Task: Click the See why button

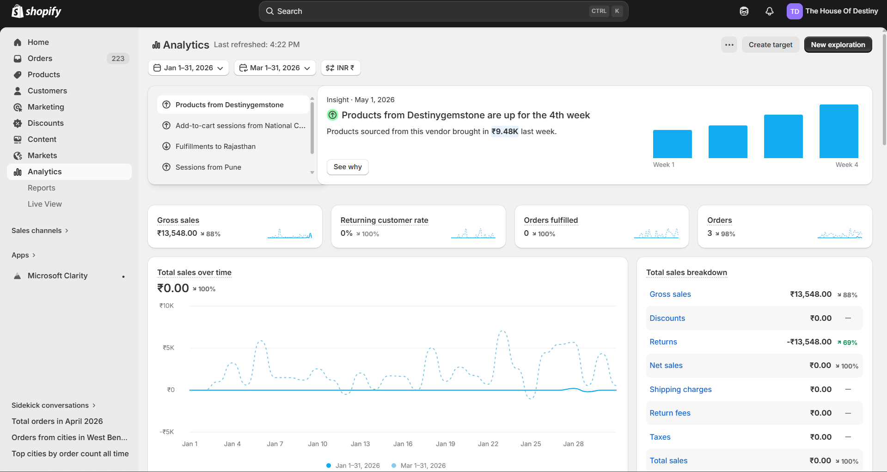Action: (348, 167)
